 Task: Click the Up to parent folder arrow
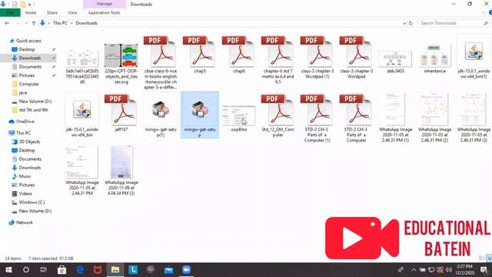click(34, 23)
